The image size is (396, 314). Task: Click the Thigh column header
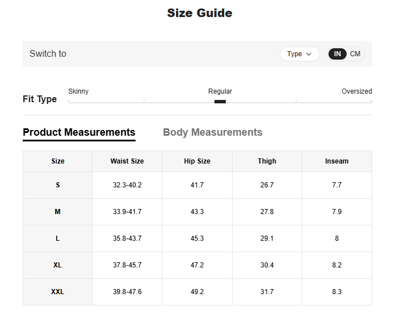tap(267, 161)
